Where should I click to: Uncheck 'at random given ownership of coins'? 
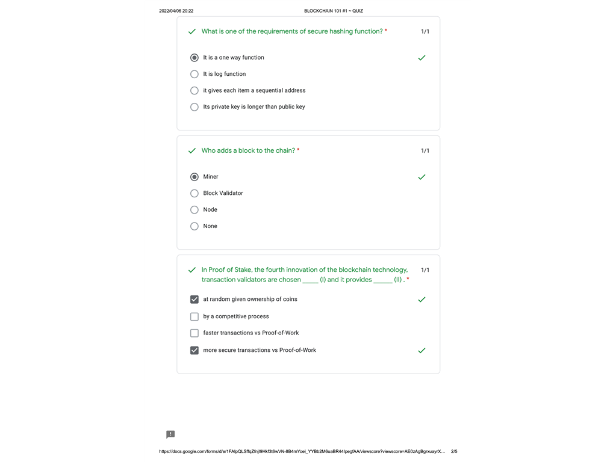pyautogui.click(x=194, y=300)
